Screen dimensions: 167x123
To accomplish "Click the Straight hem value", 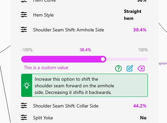I will click(x=133, y=15).
